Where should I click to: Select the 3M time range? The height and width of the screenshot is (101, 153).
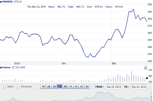60,87
